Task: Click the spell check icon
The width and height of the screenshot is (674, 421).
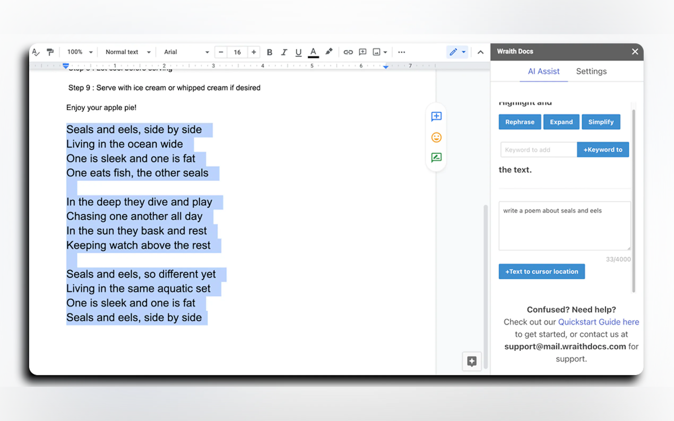Action: [x=36, y=52]
